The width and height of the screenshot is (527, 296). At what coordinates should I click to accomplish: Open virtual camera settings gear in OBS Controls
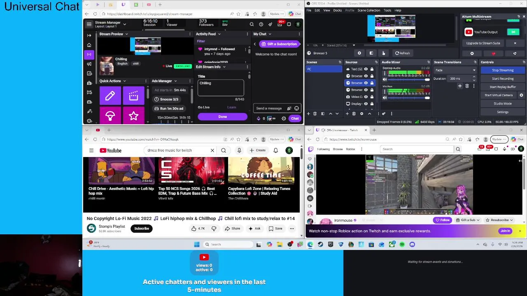[521, 95]
